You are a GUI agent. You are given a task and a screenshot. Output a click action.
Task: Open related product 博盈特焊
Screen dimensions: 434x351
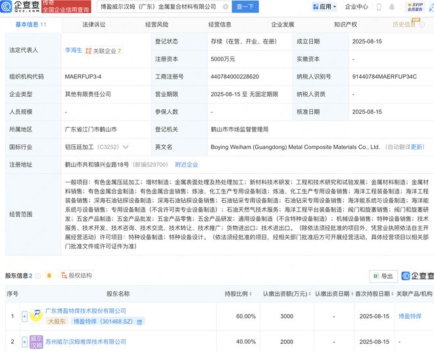click(x=410, y=316)
